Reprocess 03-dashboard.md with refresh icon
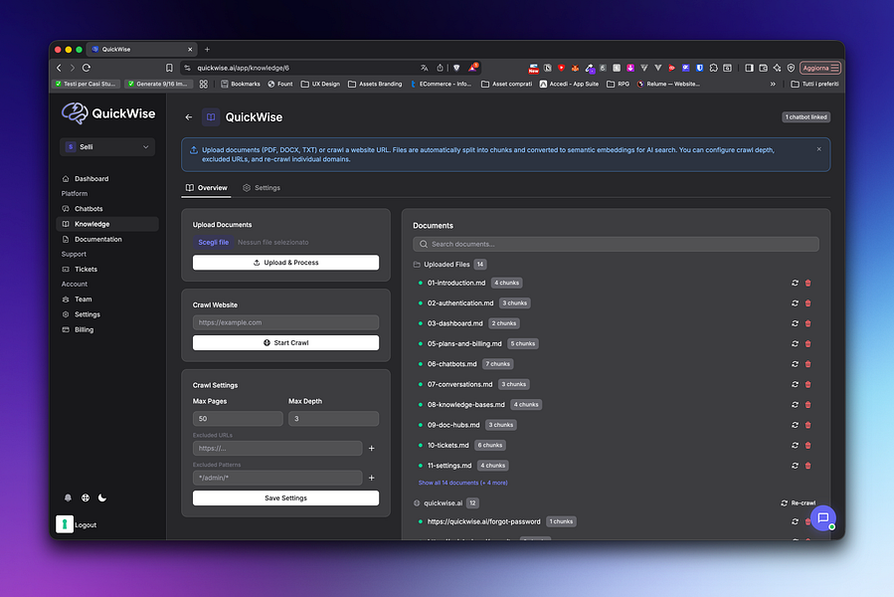894x597 pixels. [x=795, y=323]
